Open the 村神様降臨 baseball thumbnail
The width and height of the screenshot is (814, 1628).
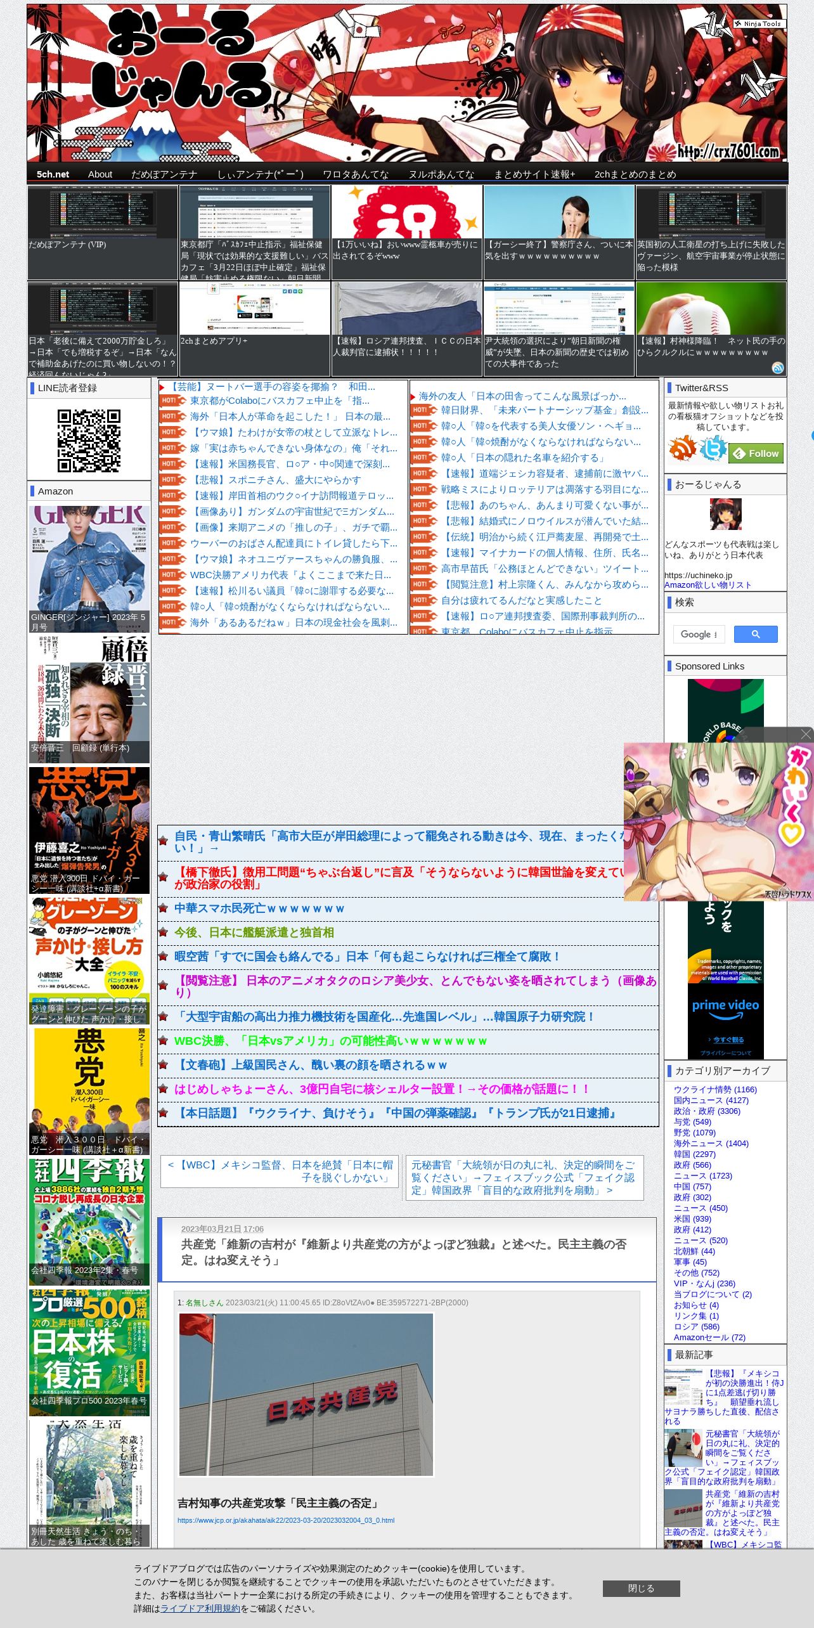[711, 329]
